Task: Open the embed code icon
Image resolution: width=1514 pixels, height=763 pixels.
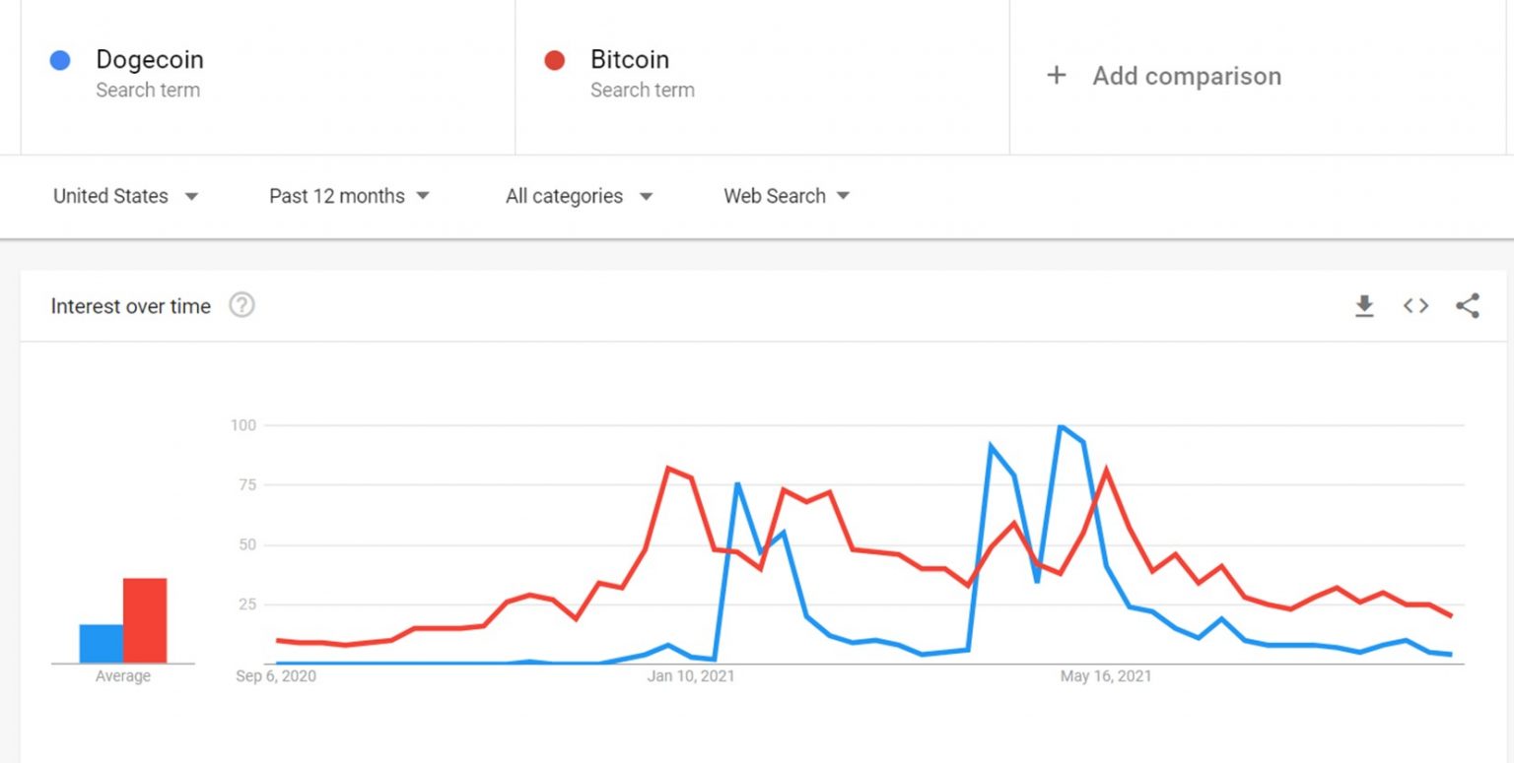Action: (x=1415, y=306)
